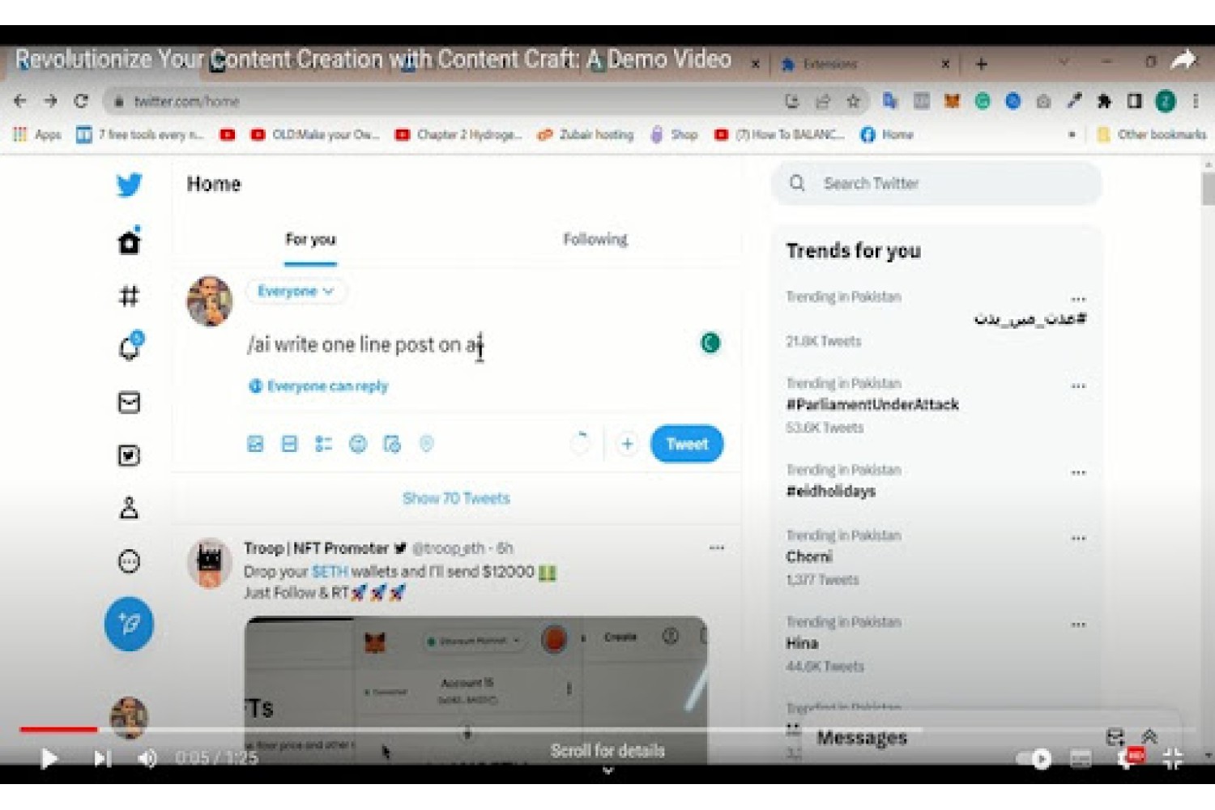
Task: Click the browser back arrow
Action: [x=20, y=101]
